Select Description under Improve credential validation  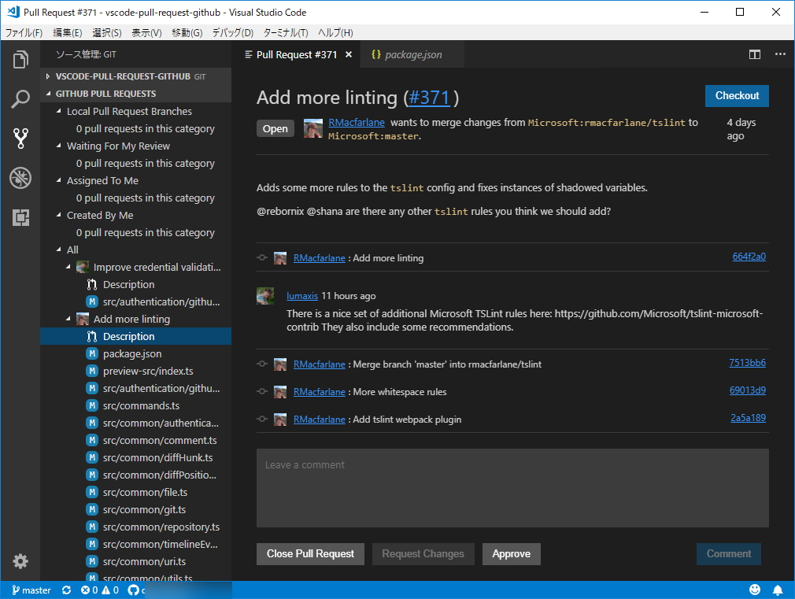(x=129, y=284)
